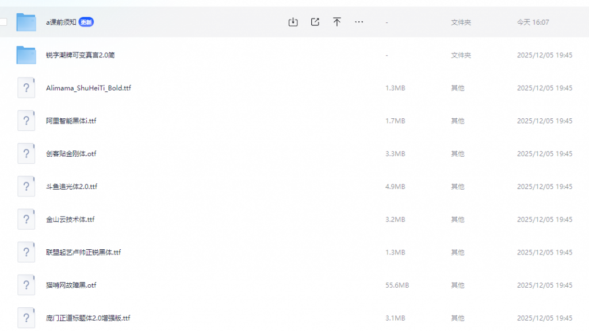Select the Alimama_ShuHeiTi_Bold.ttf file name

pos(89,88)
